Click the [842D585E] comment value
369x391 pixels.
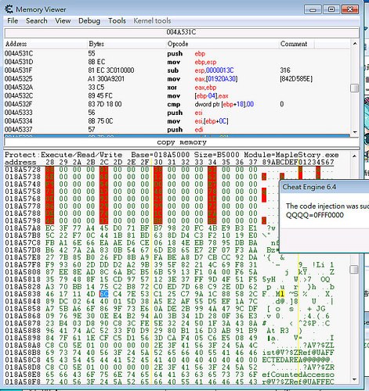296,79
